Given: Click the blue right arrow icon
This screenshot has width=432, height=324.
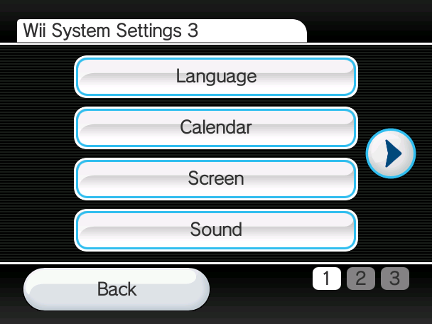Looking at the screenshot, I should (393, 153).
